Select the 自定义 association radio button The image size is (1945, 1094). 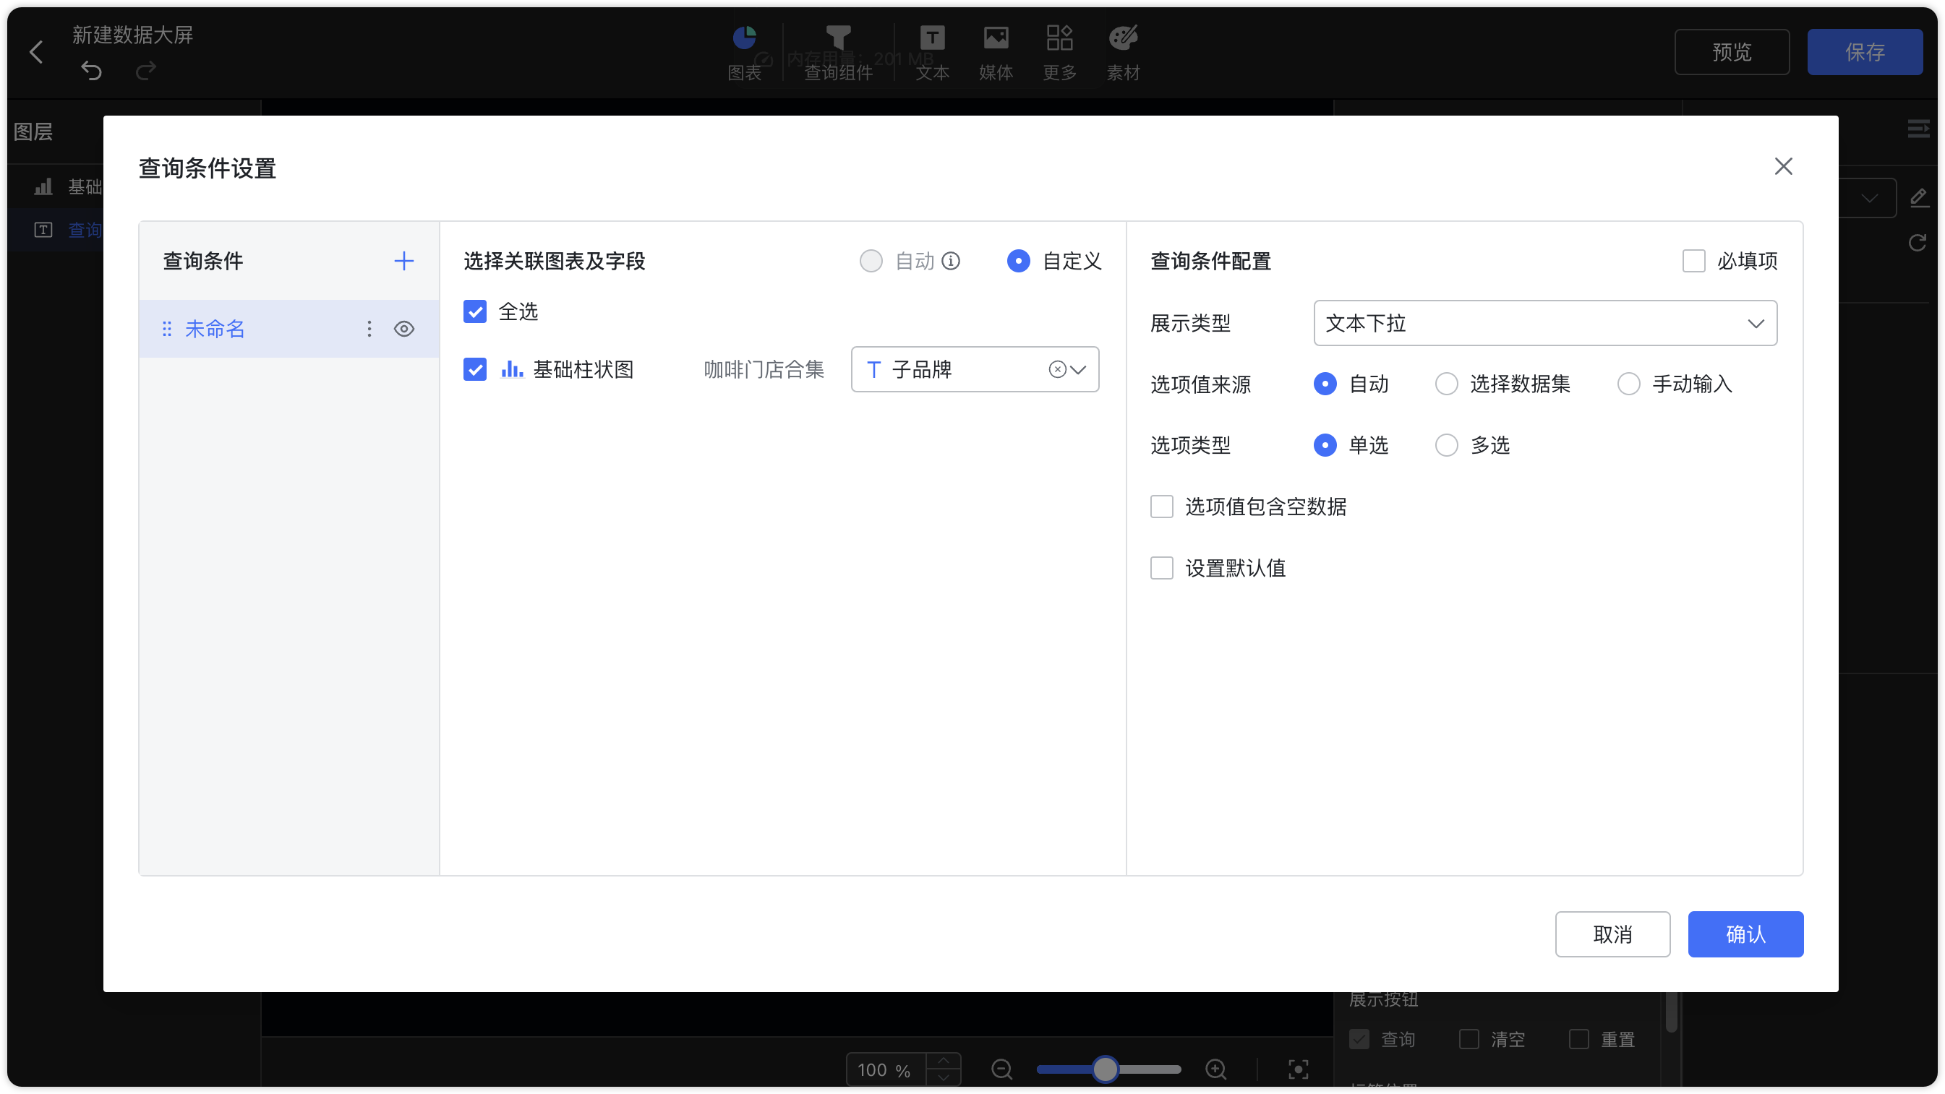pyautogui.click(x=1018, y=261)
